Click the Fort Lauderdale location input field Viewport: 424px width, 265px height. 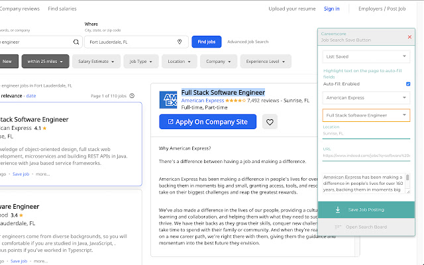[x=129, y=42]
